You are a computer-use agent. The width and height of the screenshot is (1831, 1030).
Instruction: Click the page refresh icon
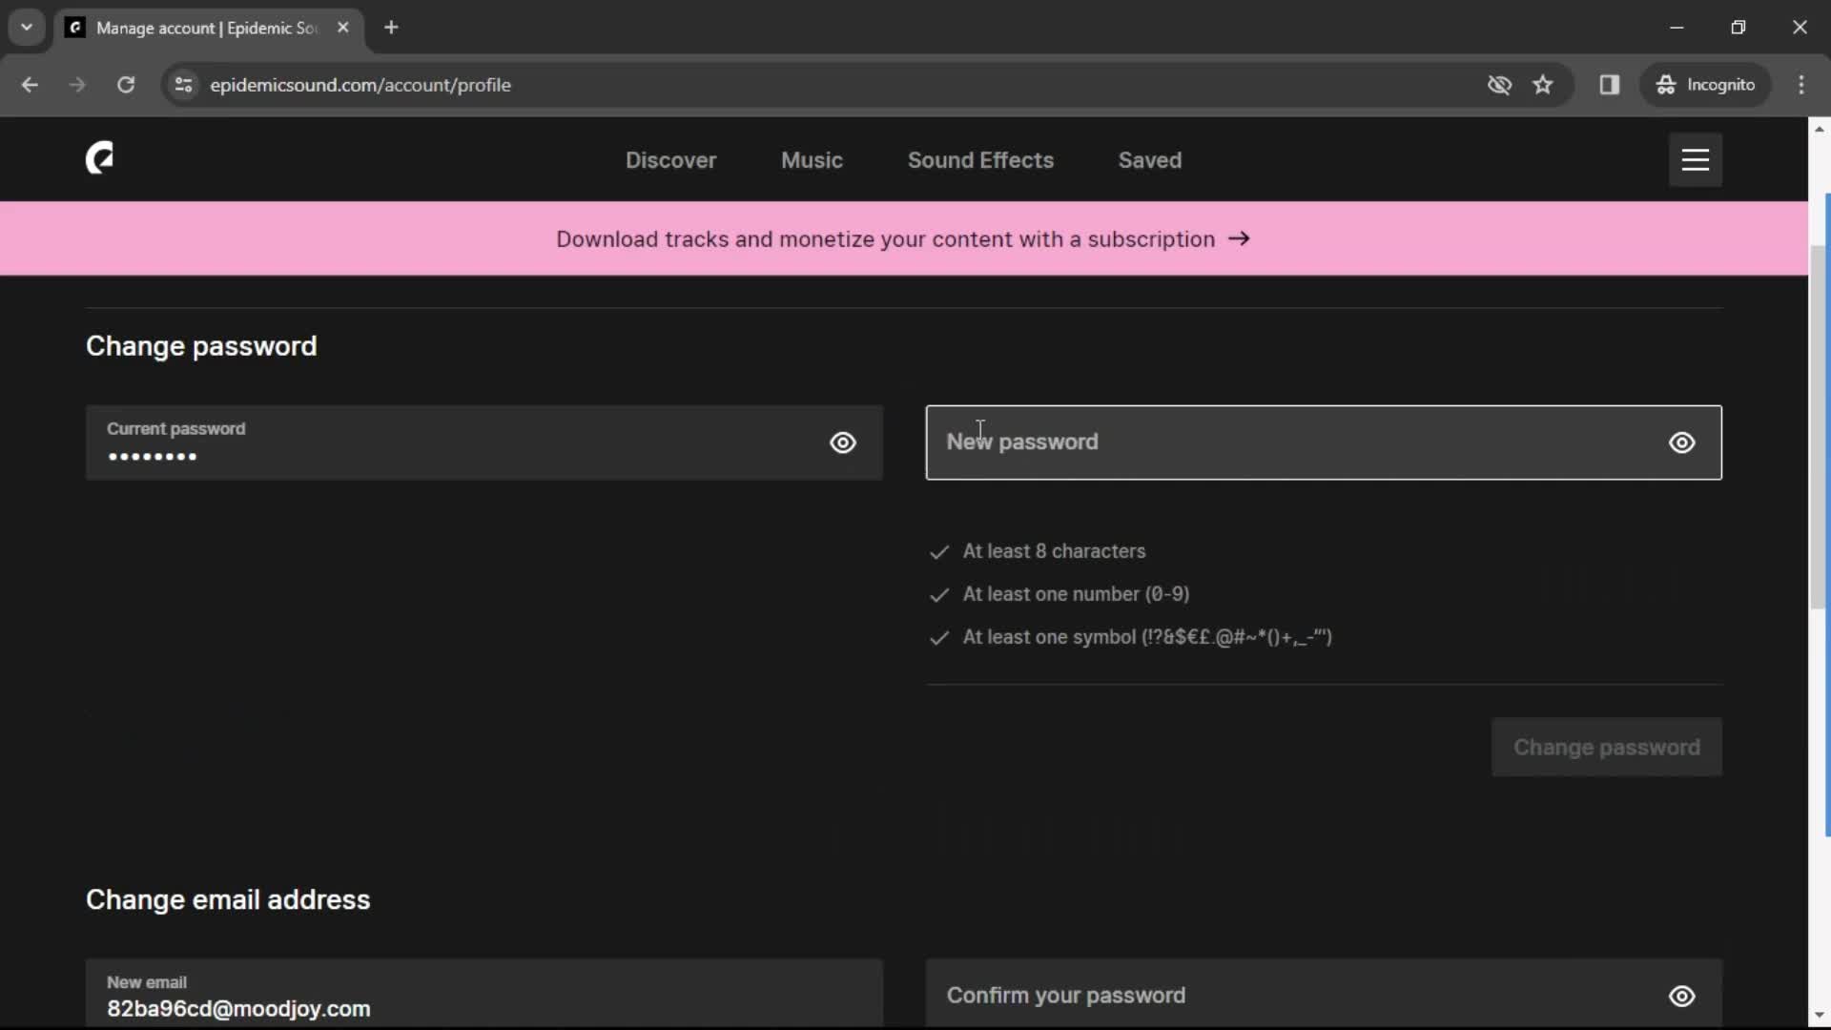coord(125,84)
